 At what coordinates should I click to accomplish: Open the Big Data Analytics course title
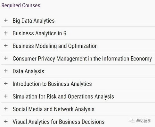click(34, 21)
